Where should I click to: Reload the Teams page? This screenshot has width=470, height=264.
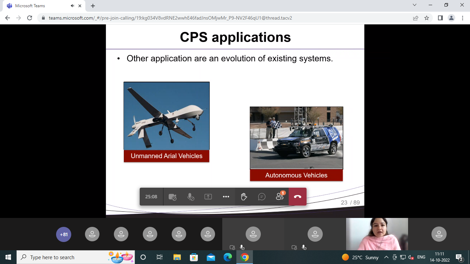click(30, 18)
